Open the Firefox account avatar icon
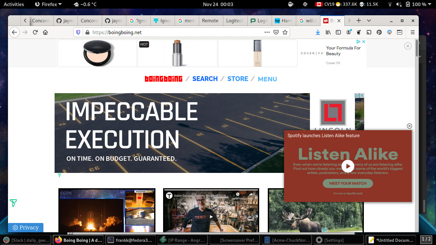The height and width of the screenshot is (245, 436). tap(349, 32)
